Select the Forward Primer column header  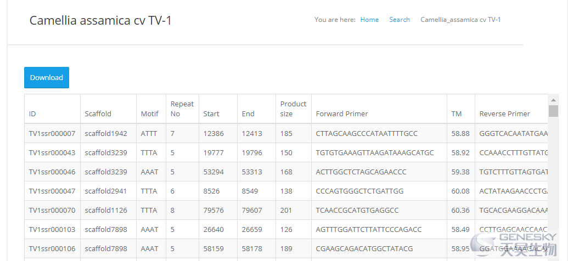click(x=379, y=109)
